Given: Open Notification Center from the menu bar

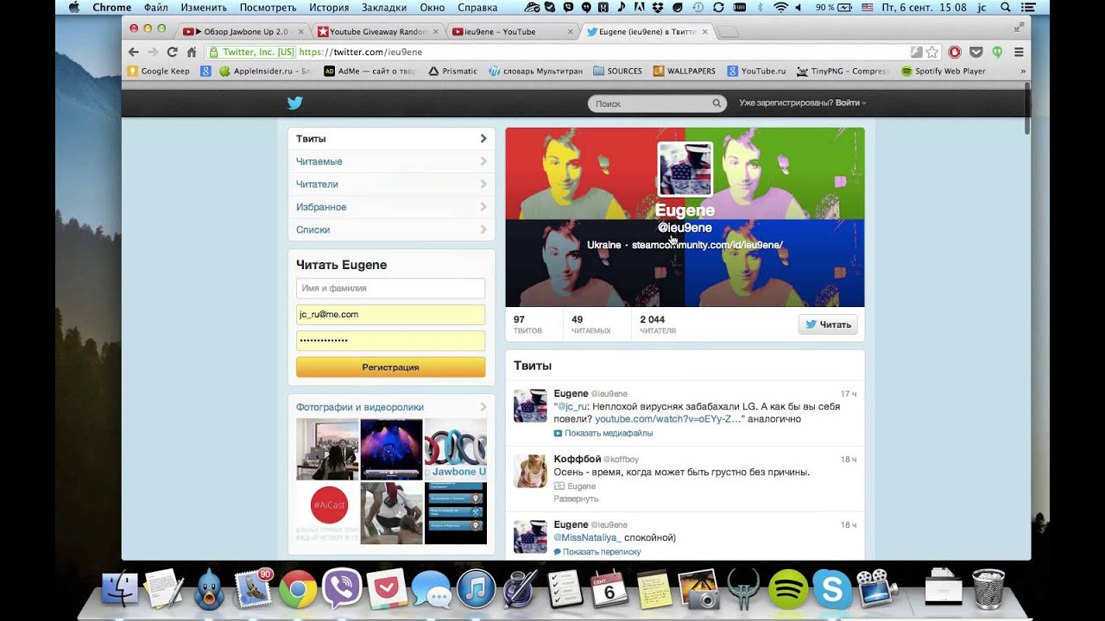Looking at the screenshot, I should [x=1028, y=8].
